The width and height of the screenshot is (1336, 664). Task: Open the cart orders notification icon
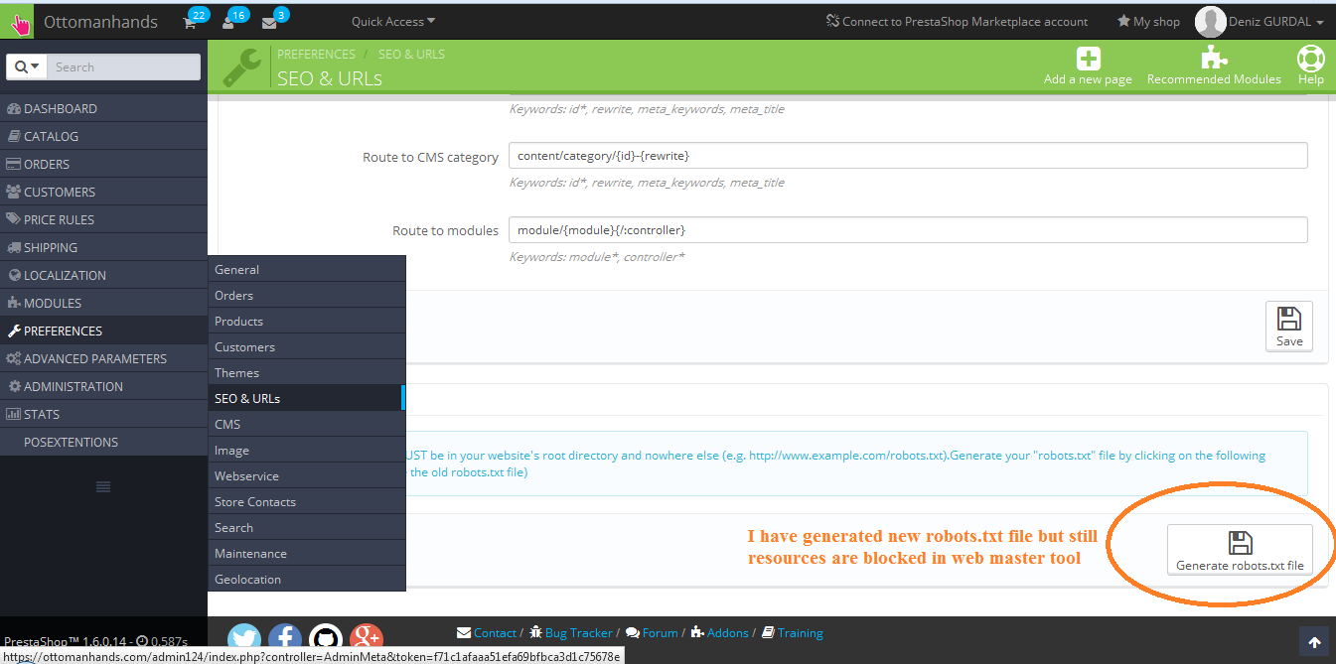coord(190,22)
